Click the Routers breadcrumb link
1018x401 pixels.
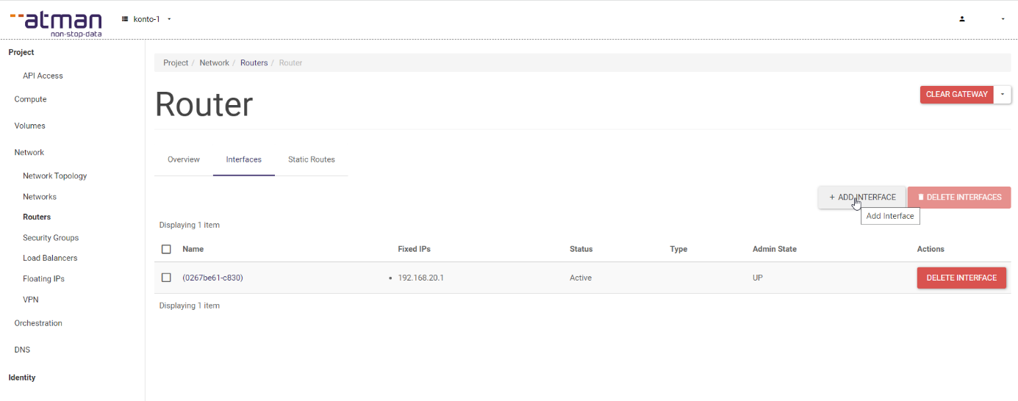[254, 63]
